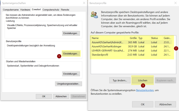This screenshot has width=179, height=111.
Task: Click the 274 MB size cell
Action: [132, 51]
